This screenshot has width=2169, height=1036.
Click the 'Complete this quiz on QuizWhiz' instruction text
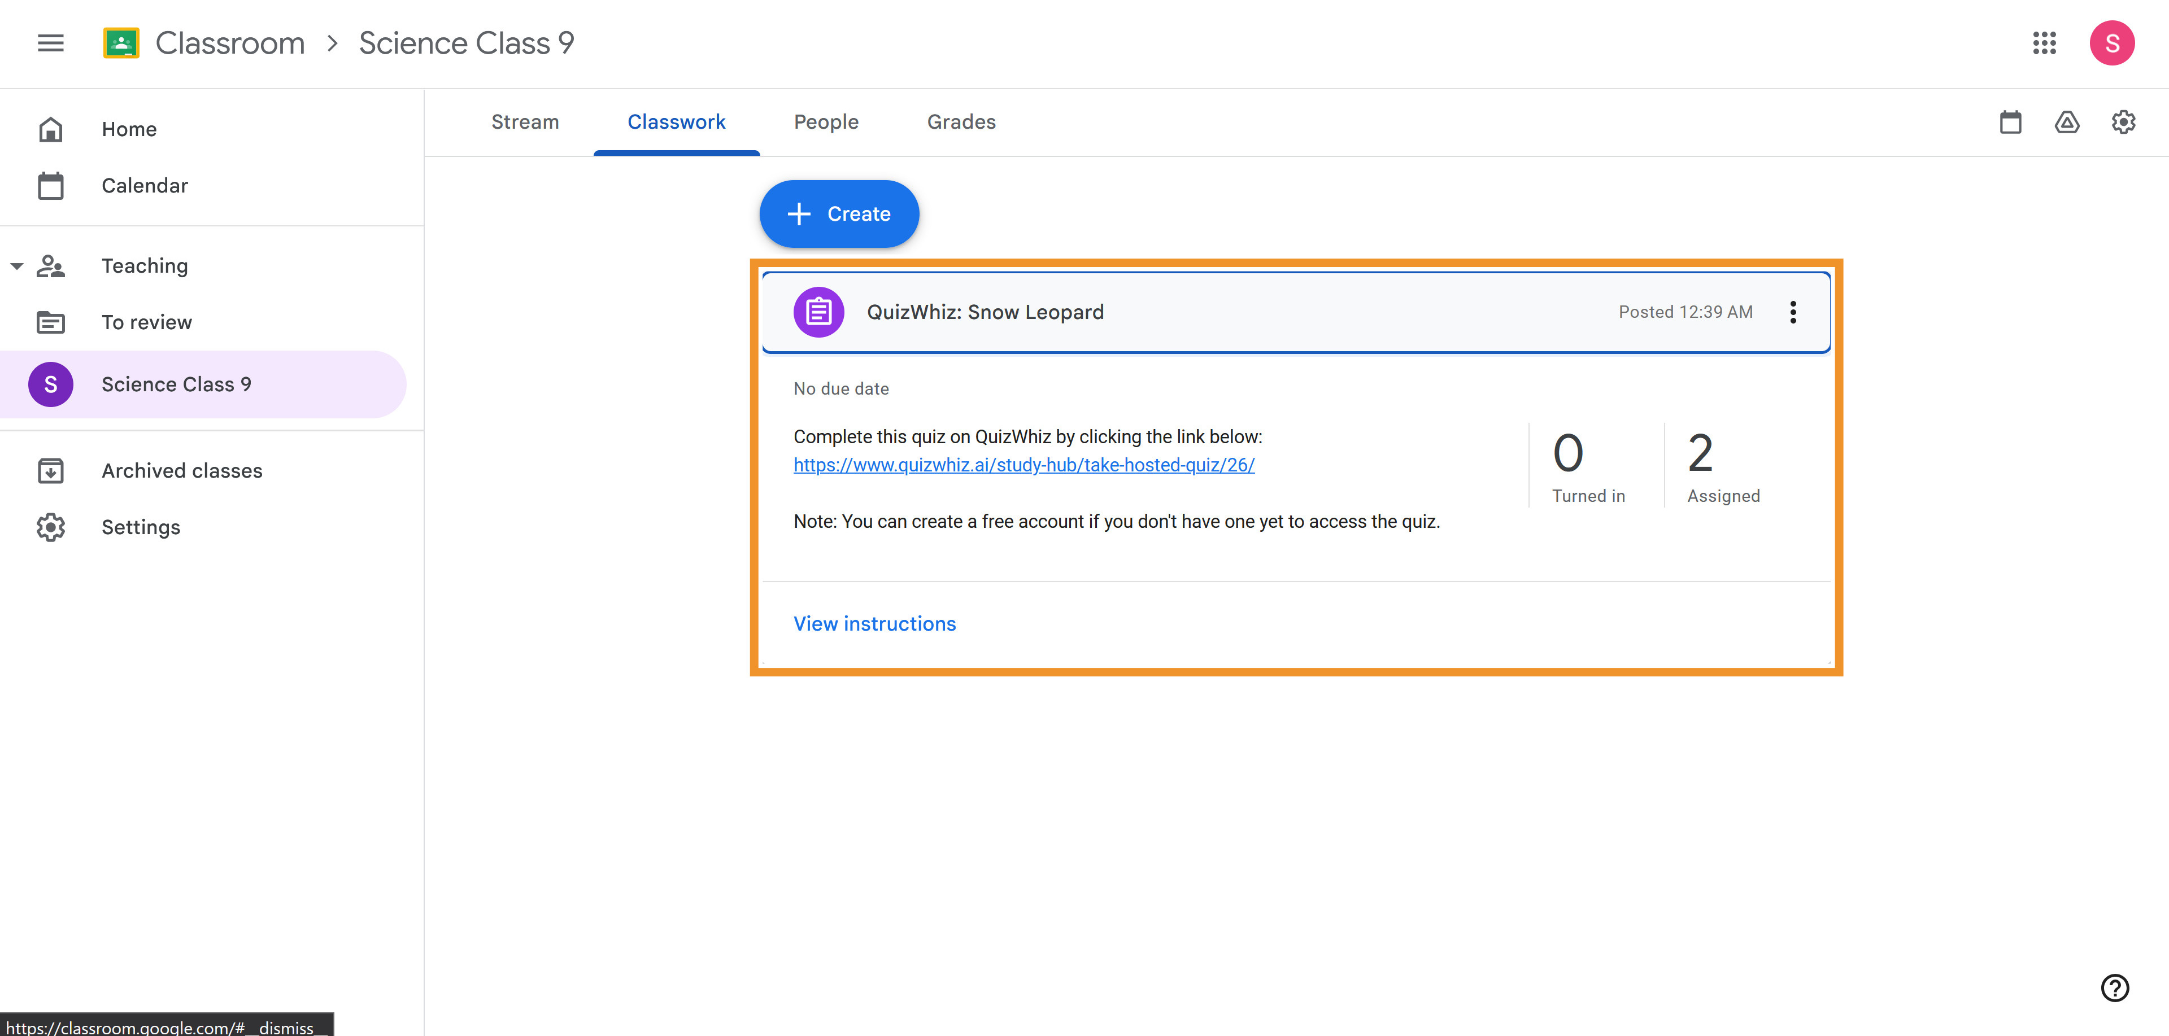tap(1027, 437)
